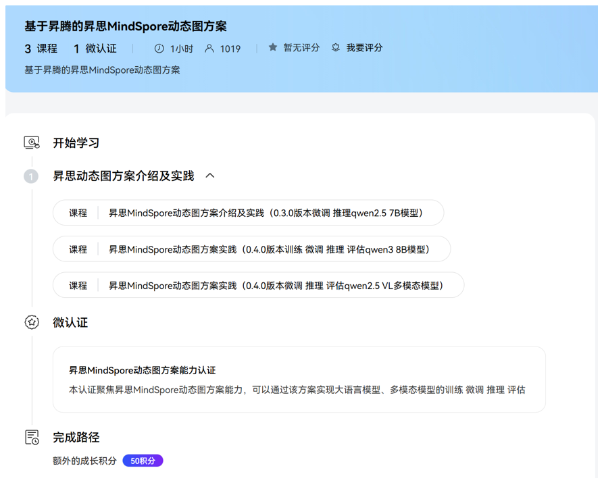Collapse the 昇思动态图方案介绍及实践 chevron

coord(209,176)
